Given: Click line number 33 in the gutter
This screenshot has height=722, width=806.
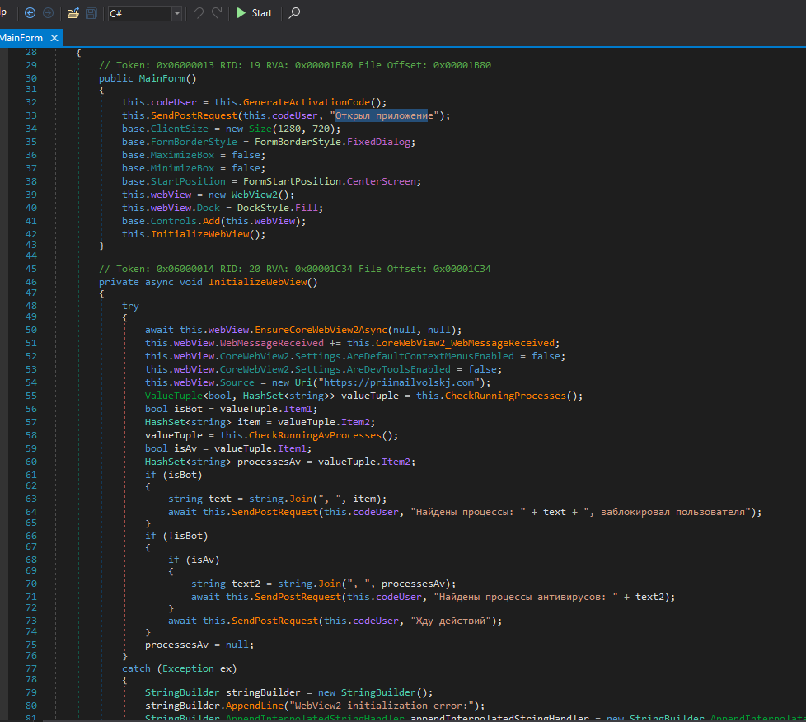Looking at the screenshot, I should pos(31,115).
